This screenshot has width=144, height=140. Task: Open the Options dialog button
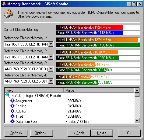tap(41, 133)
